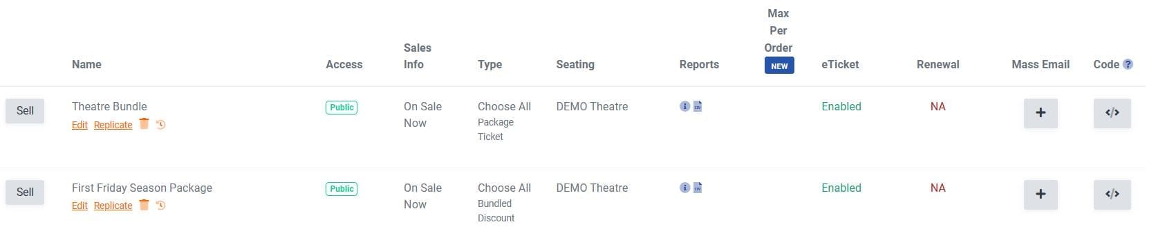The image size is (1156, 249).
Task: Download CSV report for Theatre Bundle
Action: (x=698, y=106)
